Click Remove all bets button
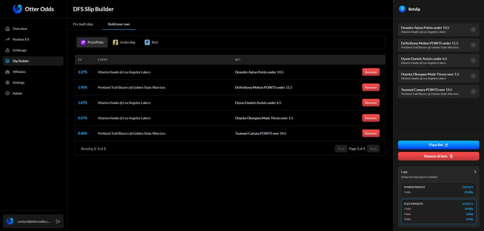 [x=438, y=156]
